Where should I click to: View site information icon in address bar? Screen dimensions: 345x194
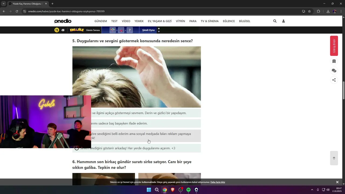tap(25, 11)
